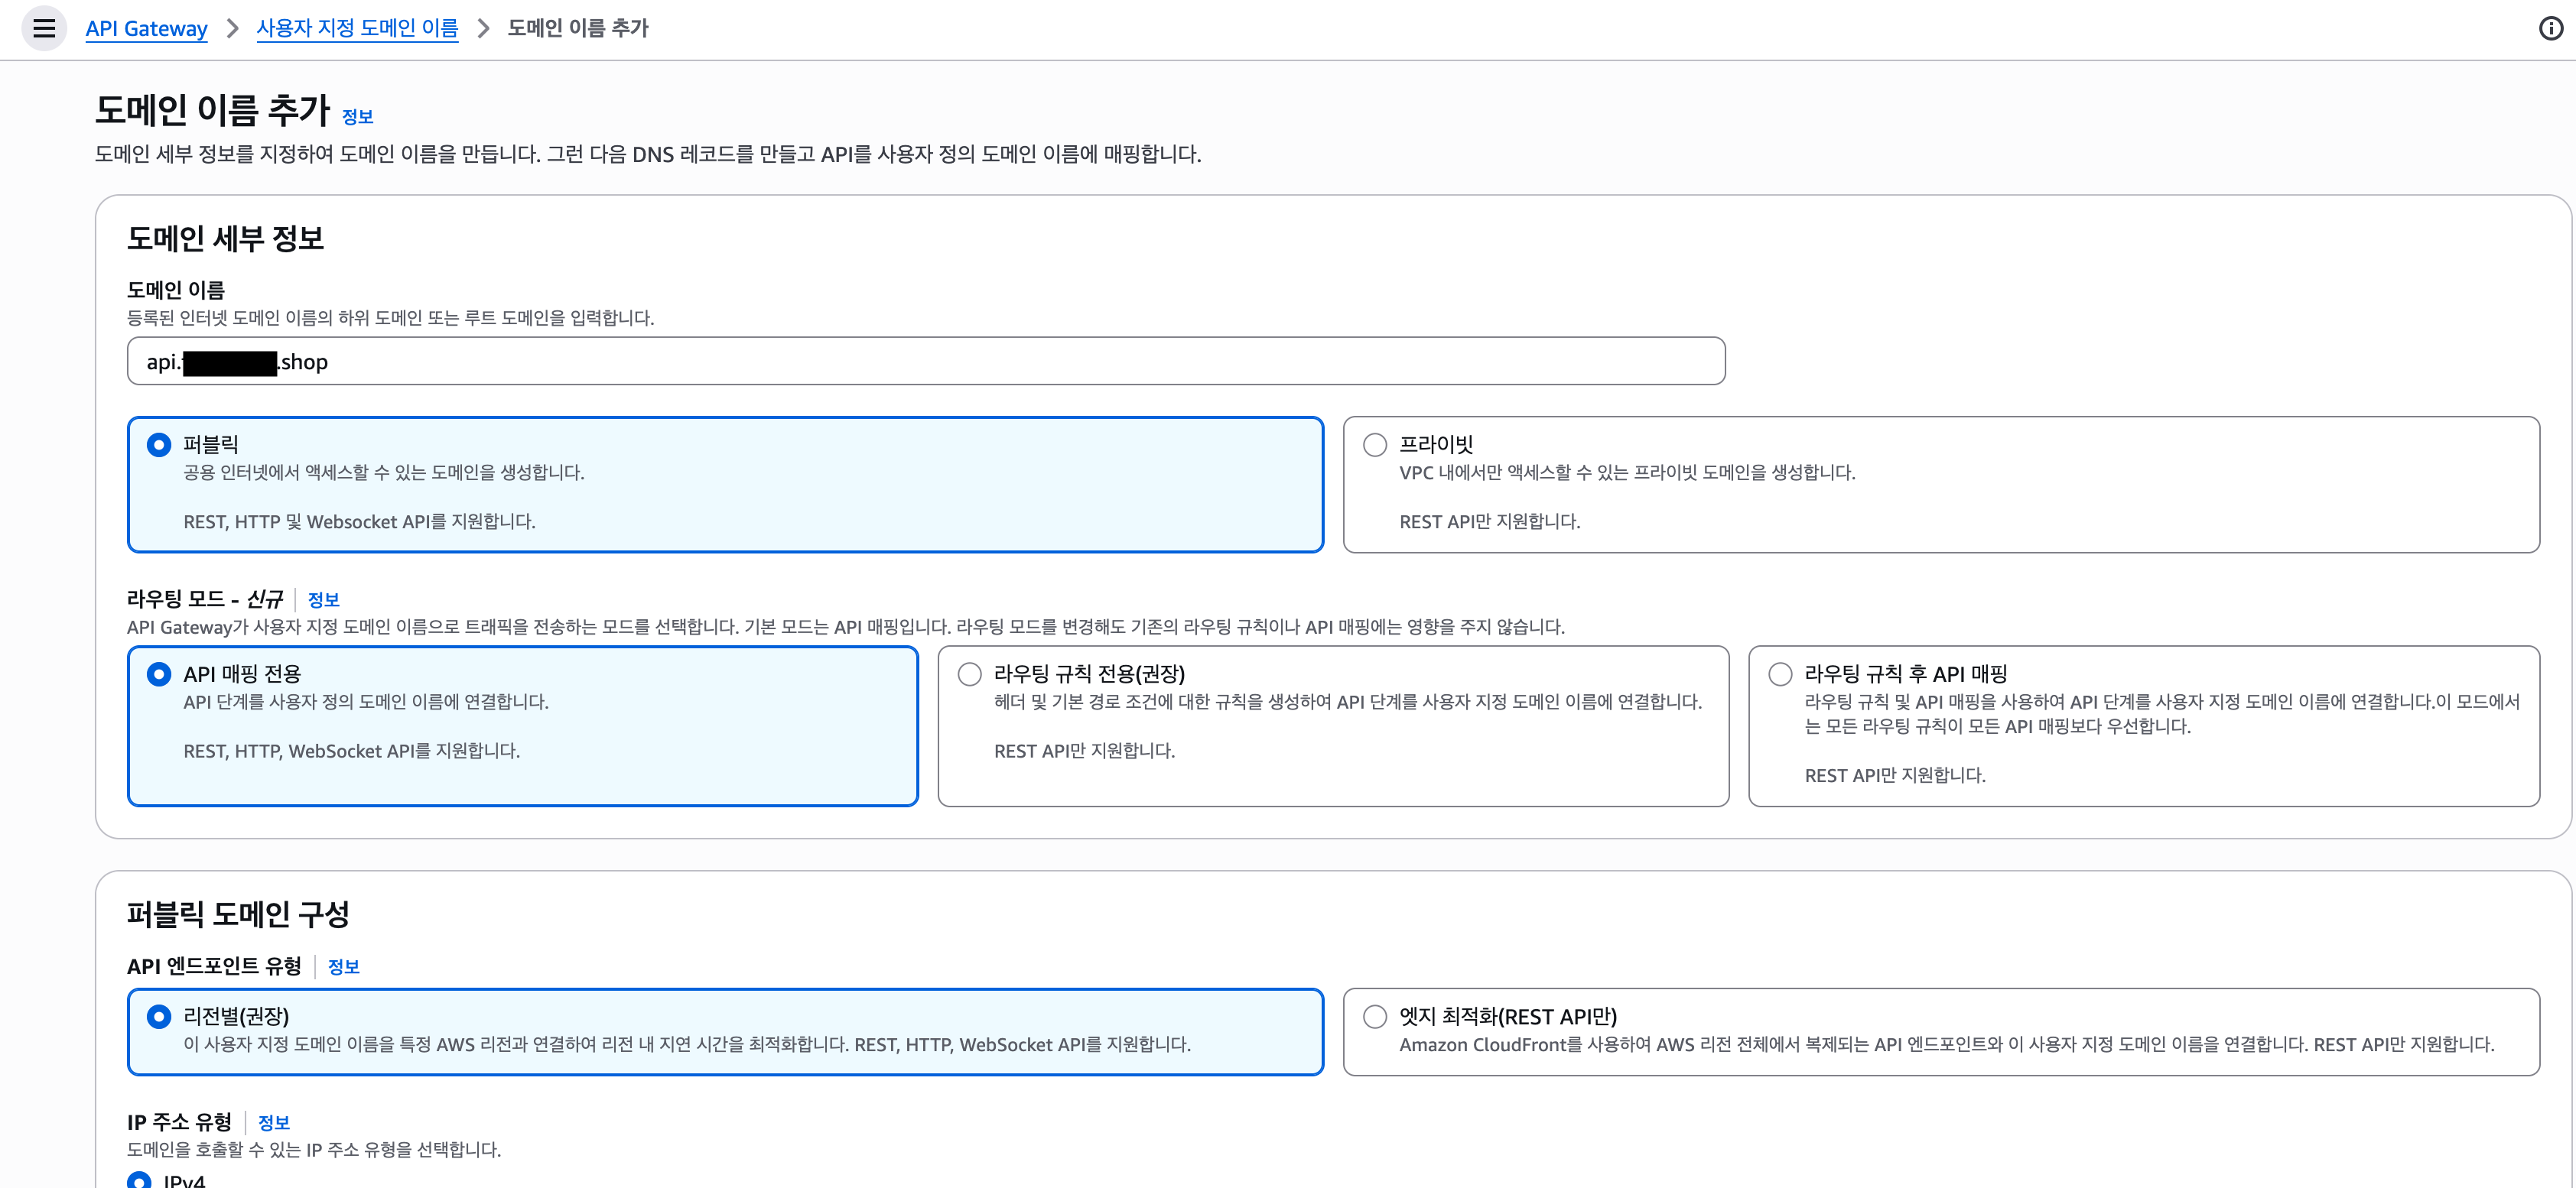Select the IPv4 address type radio
The width and height of the screenshot is (2576, 1188).
click(140, 1181)
